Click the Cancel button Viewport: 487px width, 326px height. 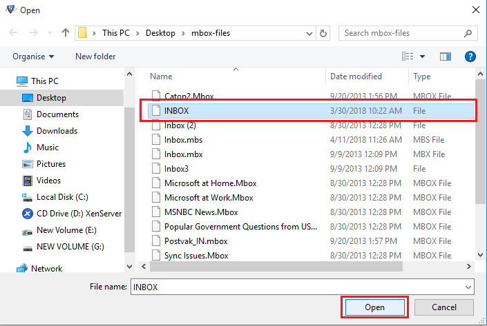[x=443, y=307]
